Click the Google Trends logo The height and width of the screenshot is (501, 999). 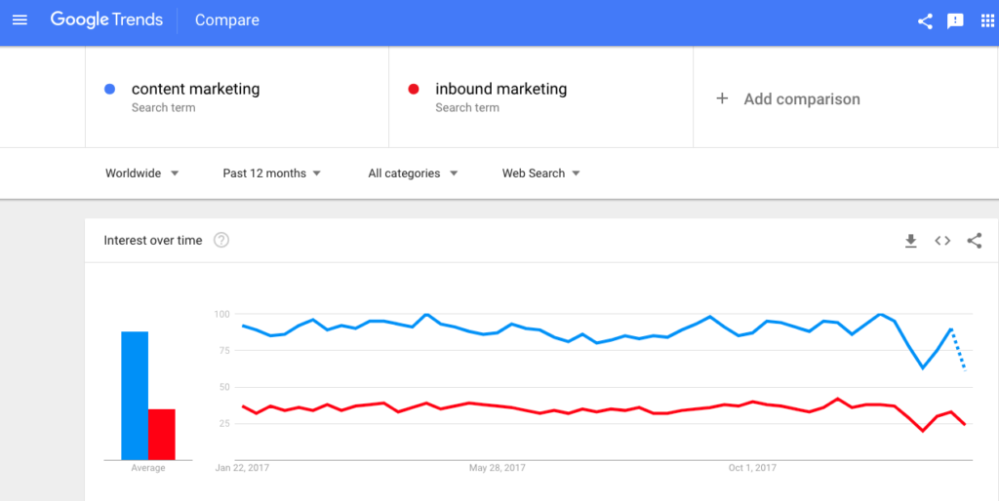pyautogui.click(x=106, y=20)
